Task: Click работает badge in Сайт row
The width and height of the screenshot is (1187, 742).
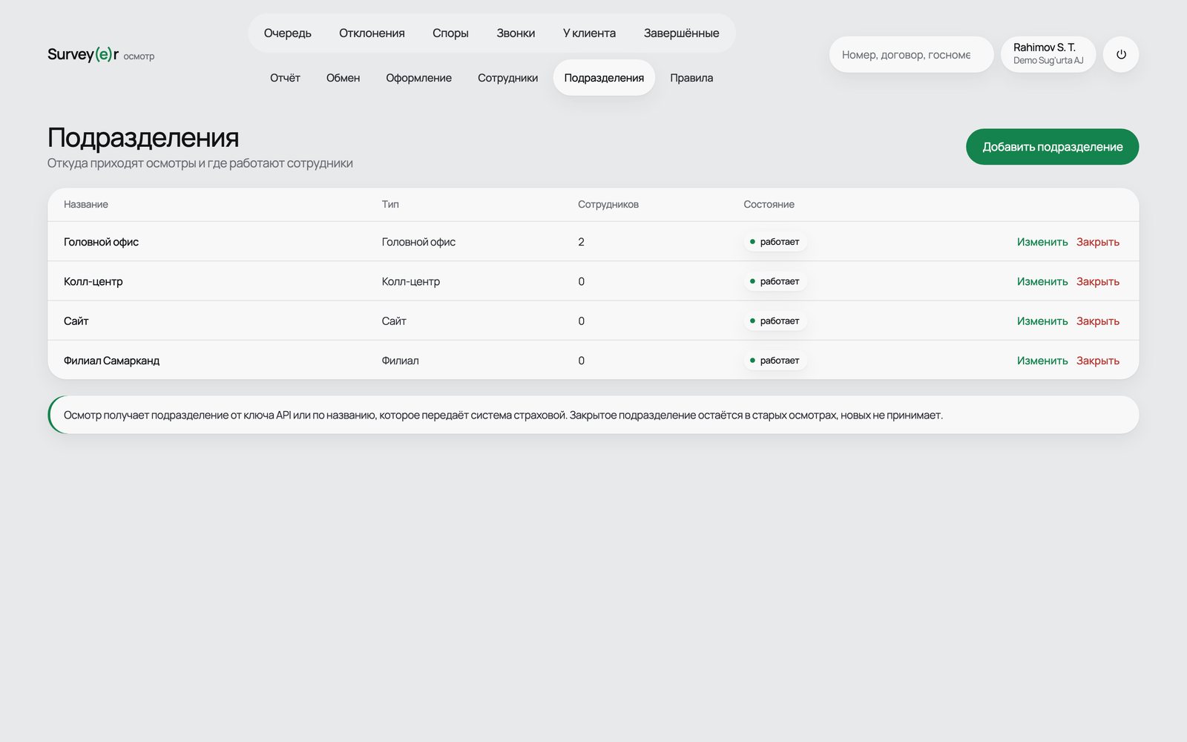Action: tap(775, 321)
